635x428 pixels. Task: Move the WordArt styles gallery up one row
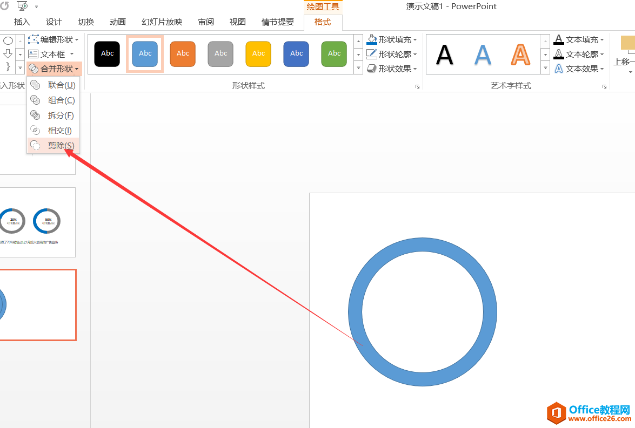coord(545,41)
